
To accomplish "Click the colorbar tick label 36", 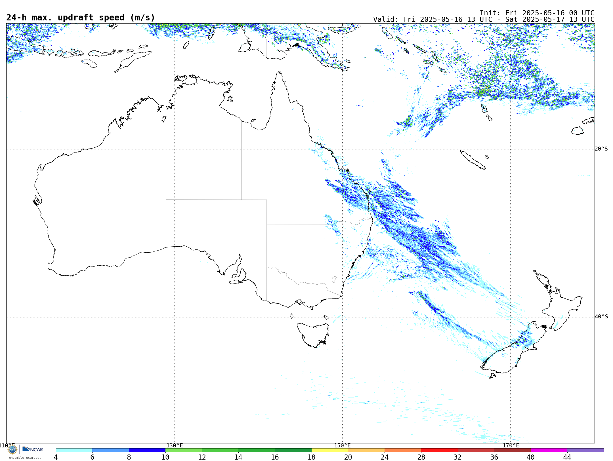I will pos(494,457).
